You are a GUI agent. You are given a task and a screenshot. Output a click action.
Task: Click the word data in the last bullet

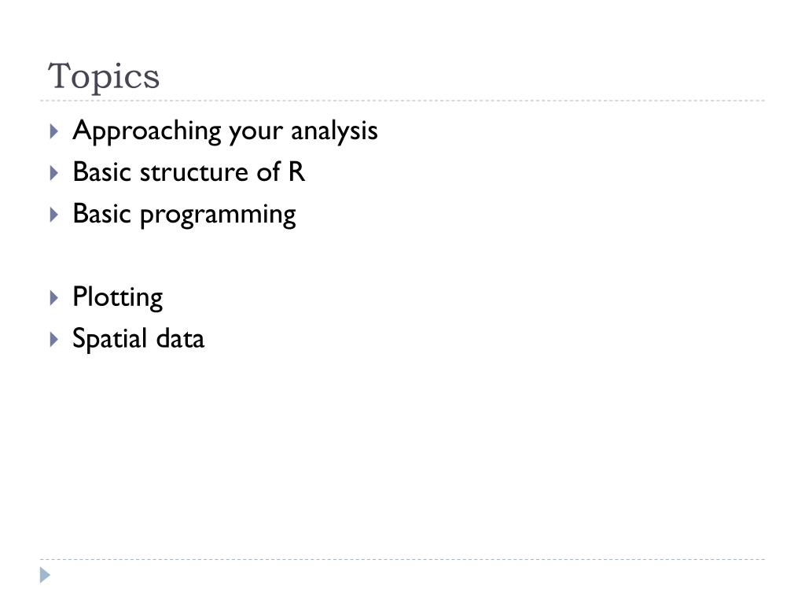(180, 339)
